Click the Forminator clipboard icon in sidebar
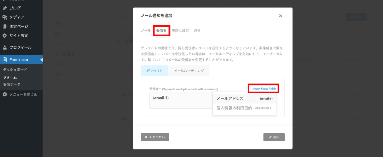 coord(4,59)
